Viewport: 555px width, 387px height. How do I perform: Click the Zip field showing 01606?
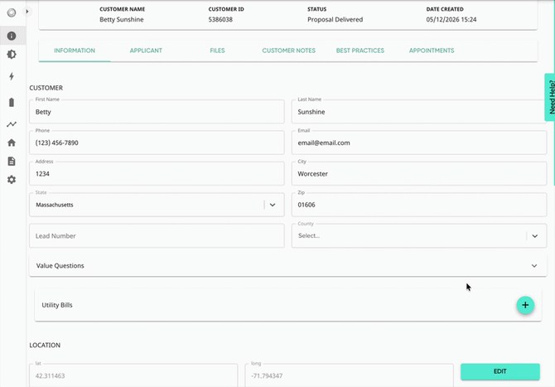click(x=419, y=205)
